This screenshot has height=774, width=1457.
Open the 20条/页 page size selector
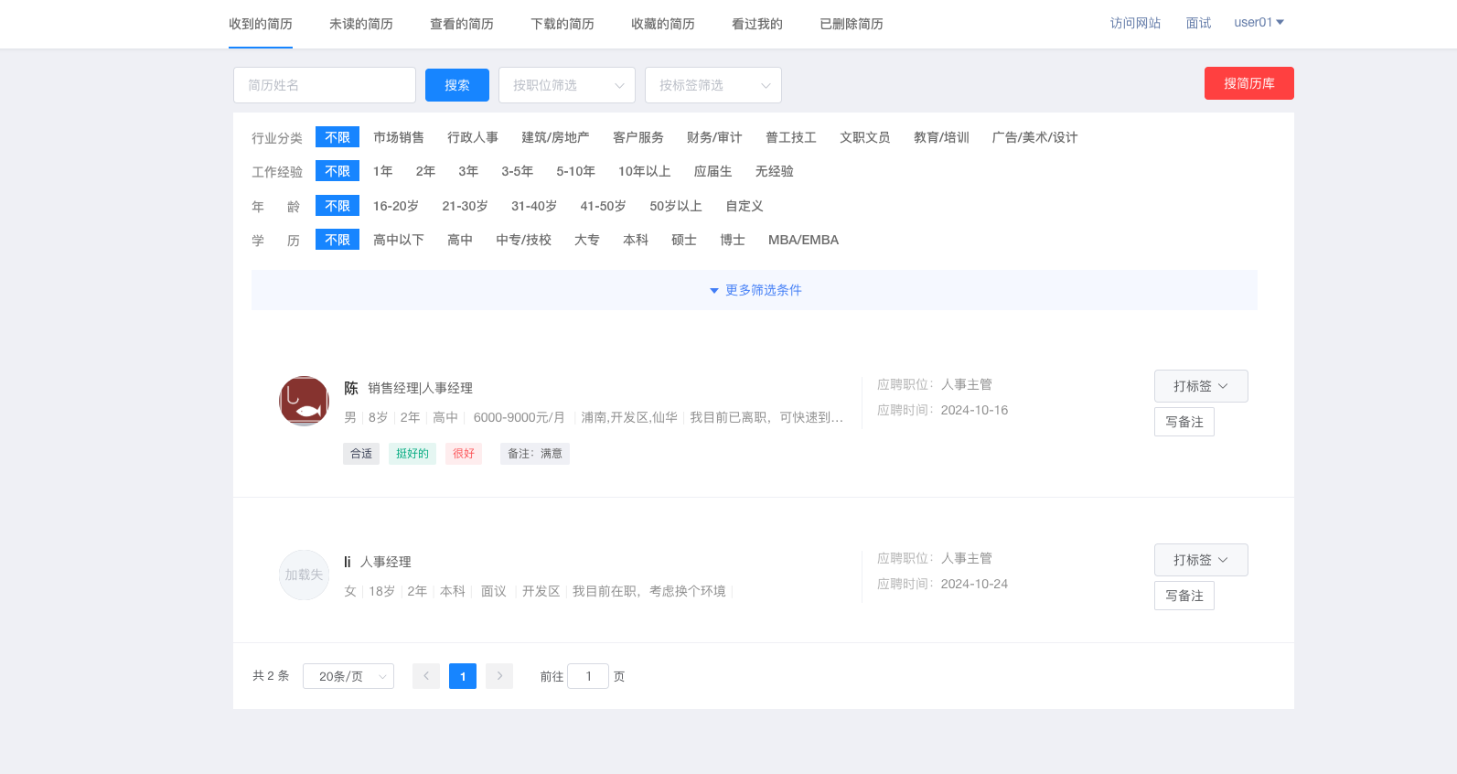(x=348, y=676)
